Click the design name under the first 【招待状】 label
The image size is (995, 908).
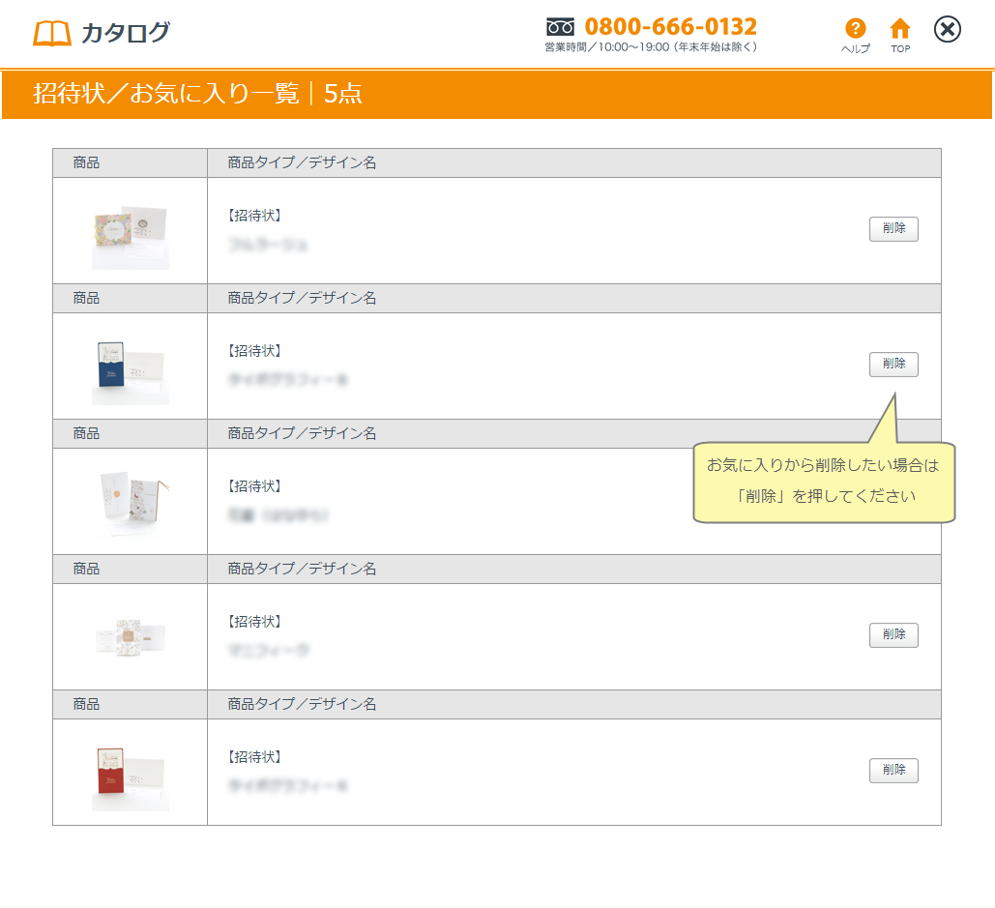click(x=268, y=245)
